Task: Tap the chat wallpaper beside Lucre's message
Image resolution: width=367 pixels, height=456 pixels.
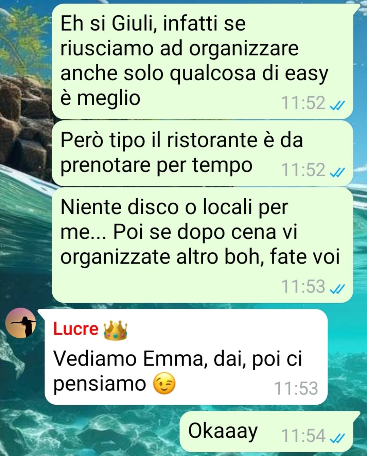Action: coord(347,357)
